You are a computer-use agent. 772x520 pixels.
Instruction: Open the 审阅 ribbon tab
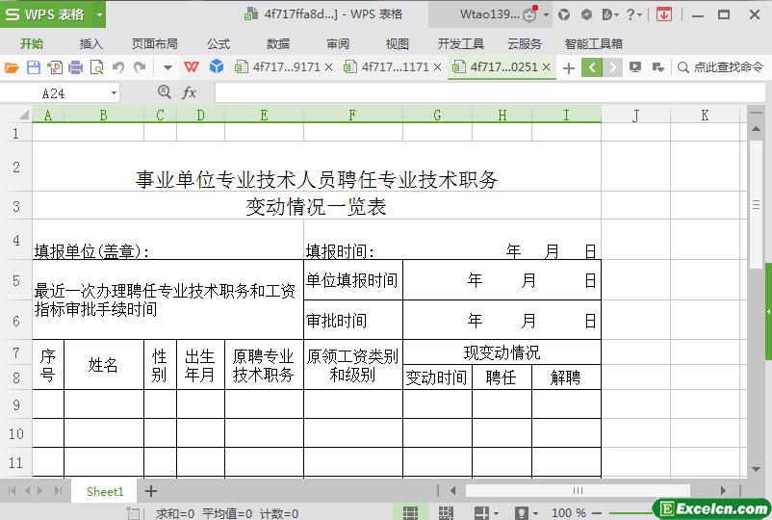[x=338, y=44]
